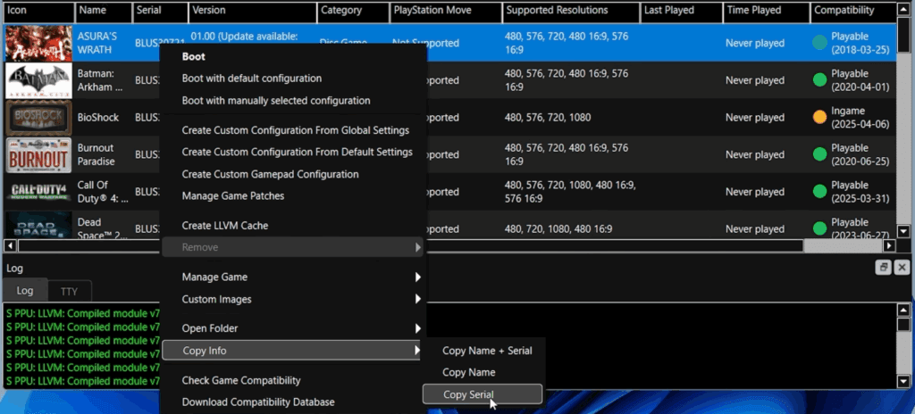Viewport: 915px width, 414px height.
Task: Click the green compatibility dot for Batman
Action: (820, 80)
